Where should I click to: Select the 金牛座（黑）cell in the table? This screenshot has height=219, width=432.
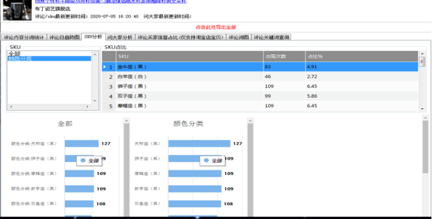[190, 67]
